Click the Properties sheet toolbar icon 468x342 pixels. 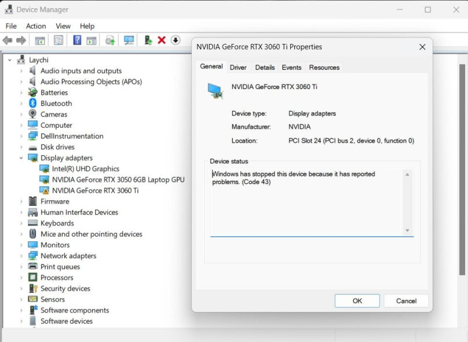[58, 40]
